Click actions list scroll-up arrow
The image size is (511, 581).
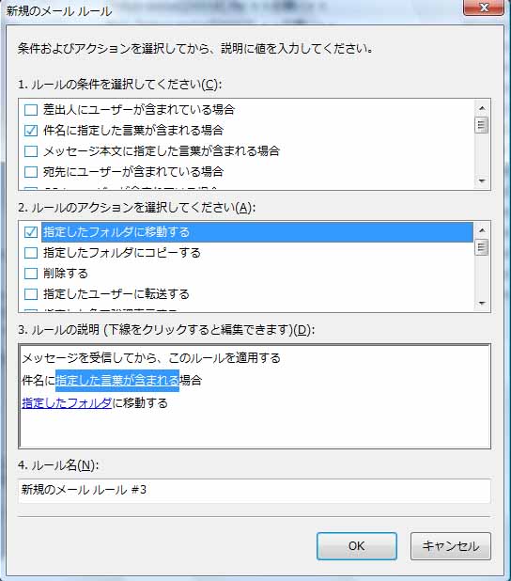tap(482, 230)
